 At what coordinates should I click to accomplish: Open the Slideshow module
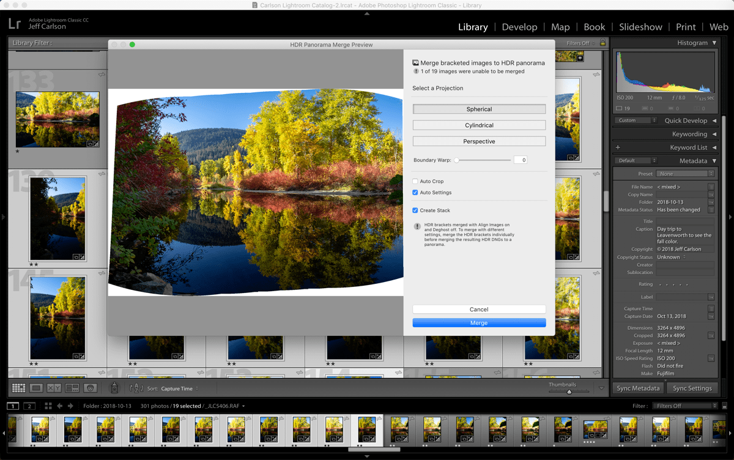[640, 27]
